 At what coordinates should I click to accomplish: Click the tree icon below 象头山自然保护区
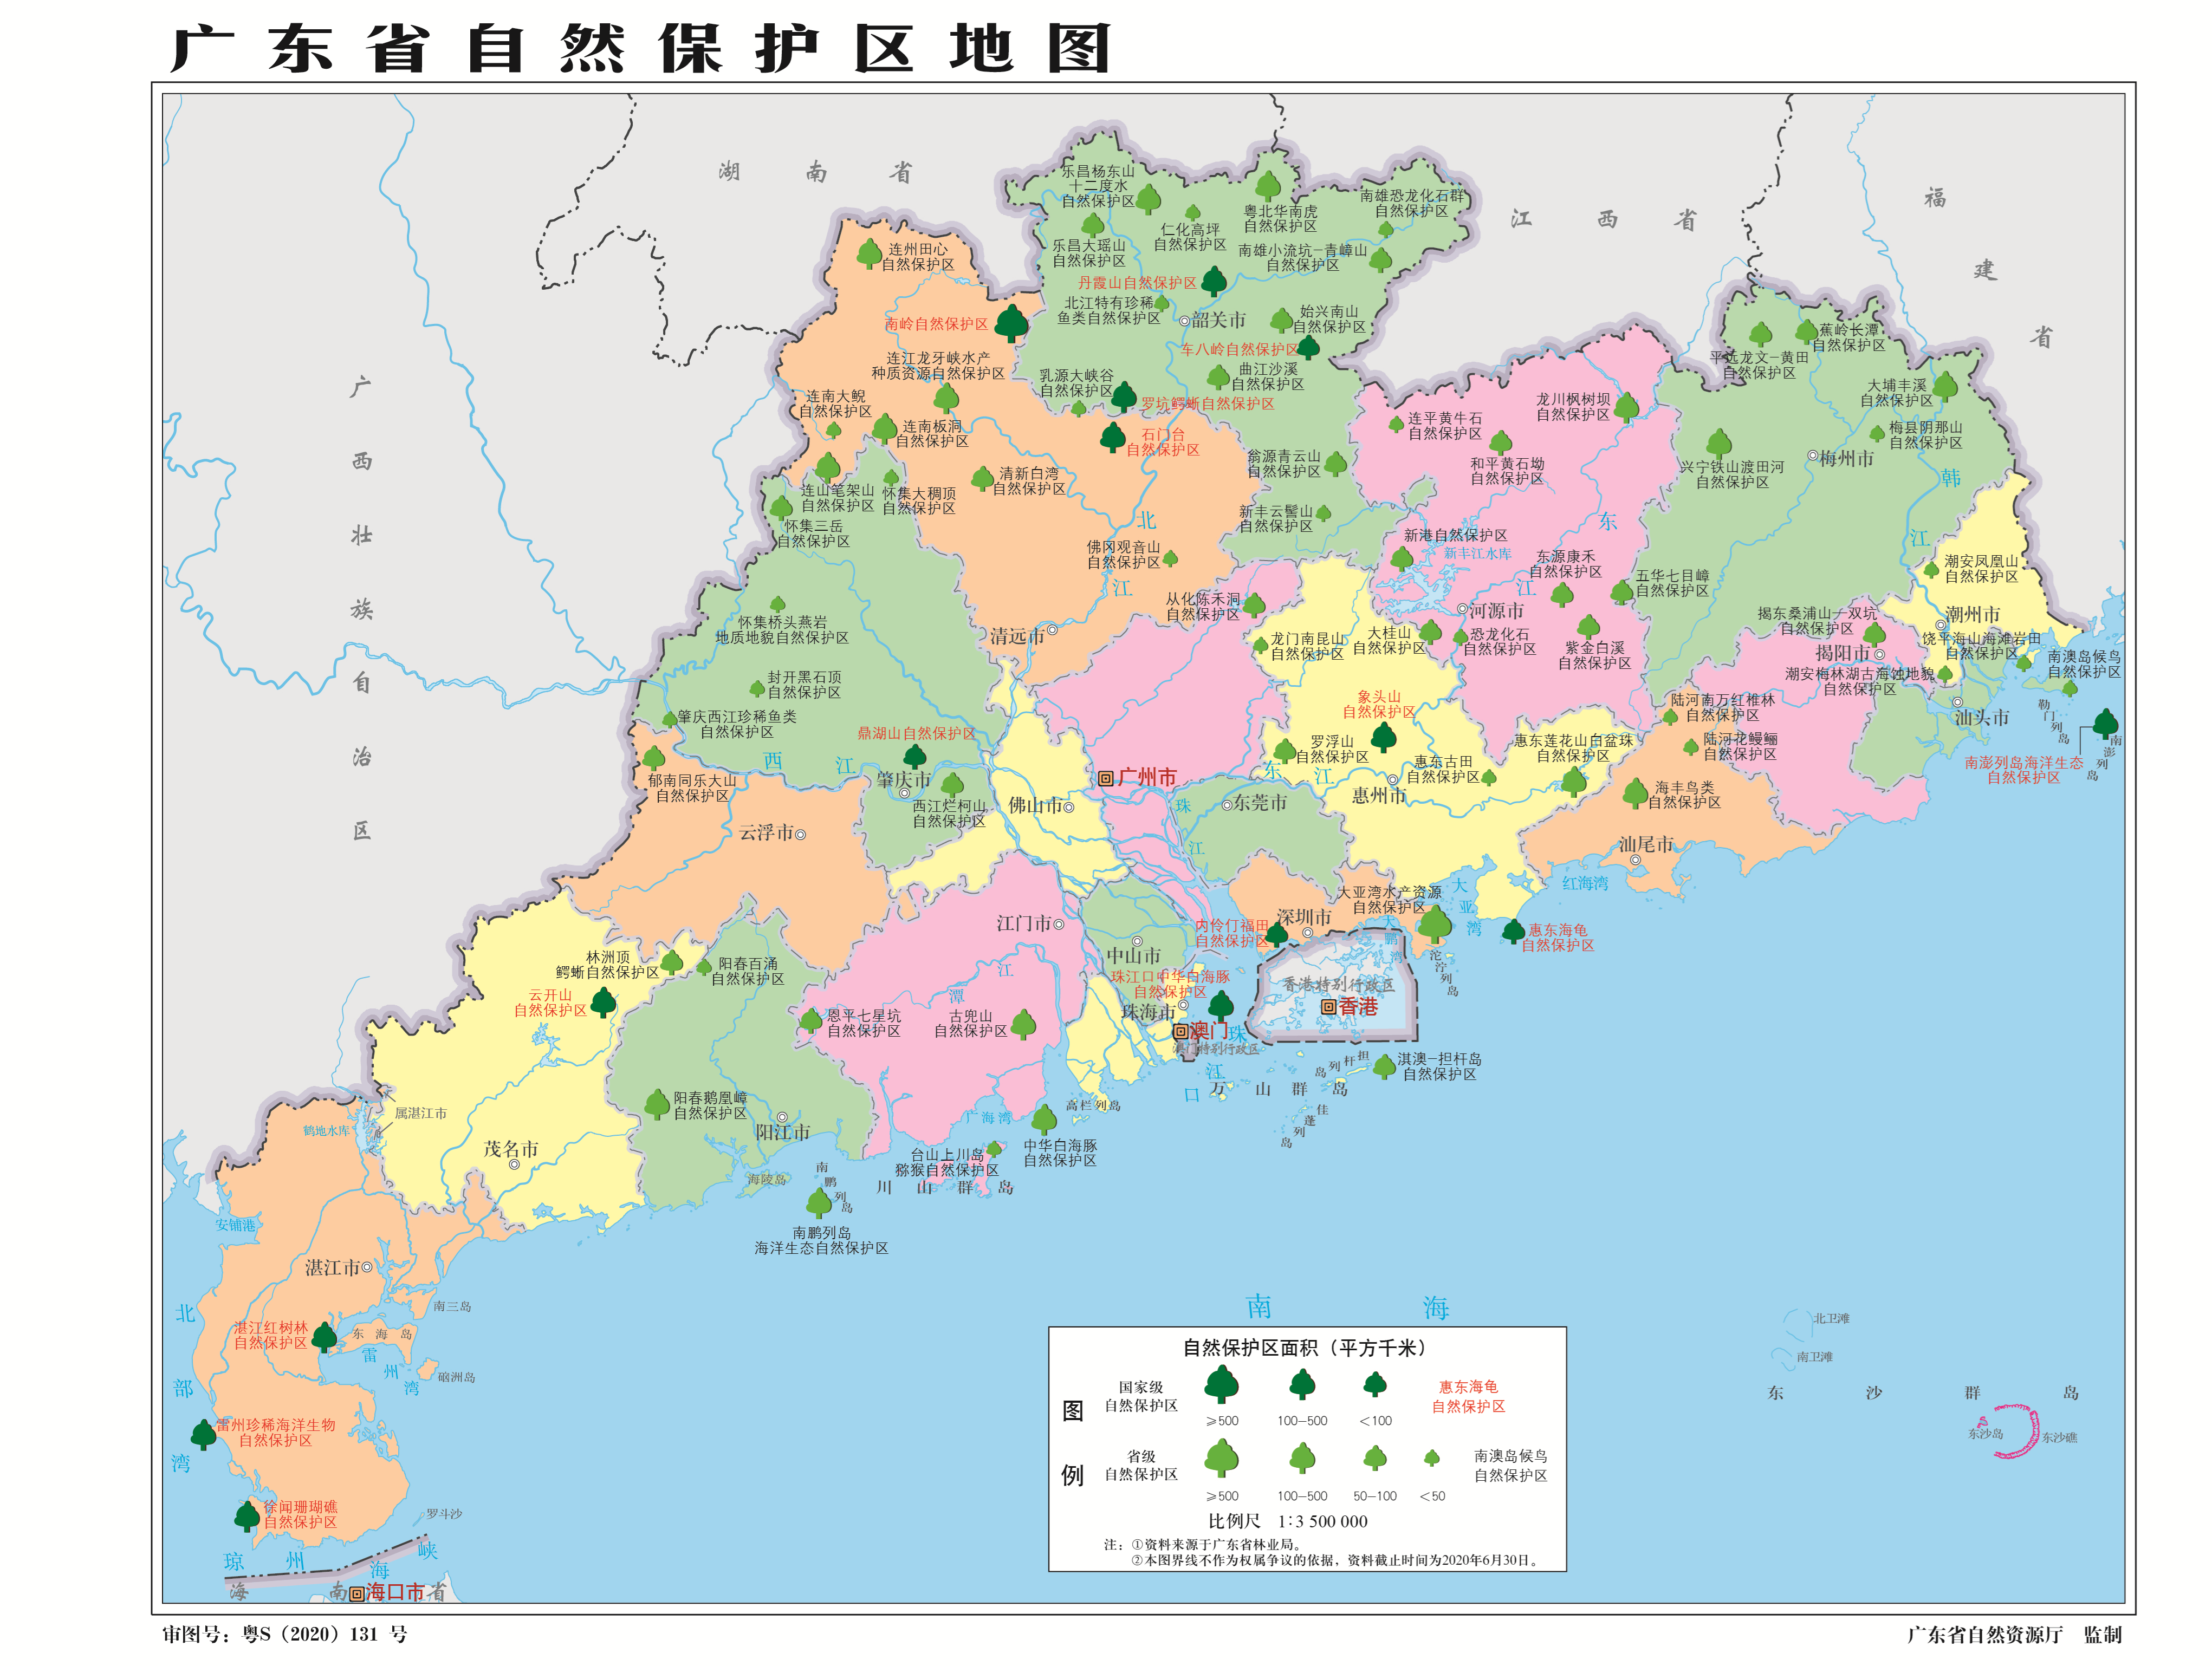(x=1384, y=738)
